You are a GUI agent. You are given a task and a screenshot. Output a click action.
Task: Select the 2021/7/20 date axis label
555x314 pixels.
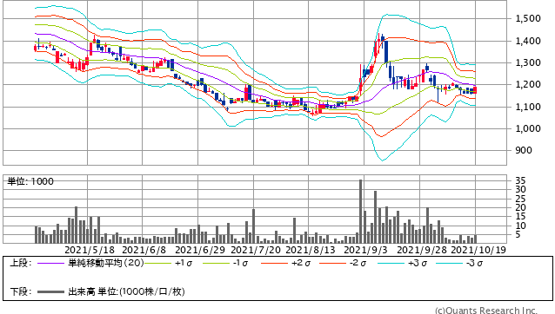(256, 250)
